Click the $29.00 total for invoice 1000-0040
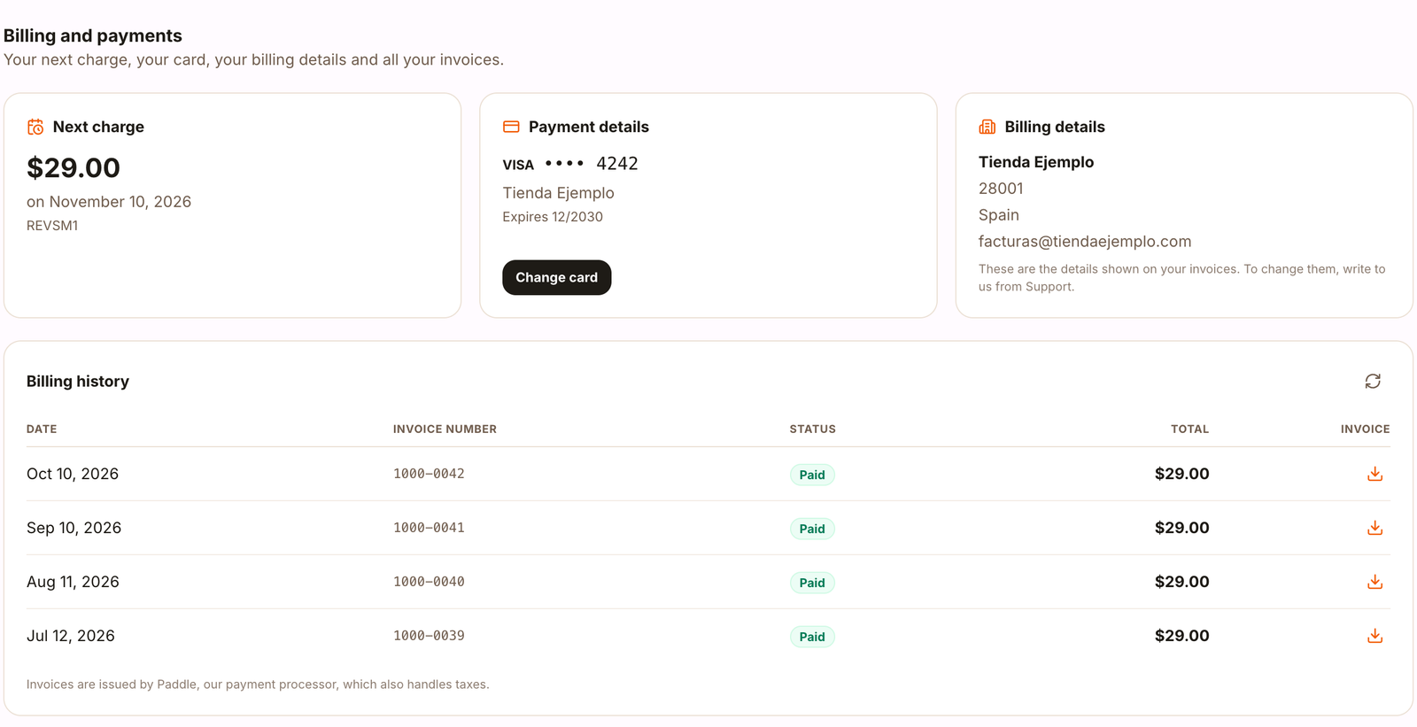Screen dimensions: 1417x727 (1181, 582)
